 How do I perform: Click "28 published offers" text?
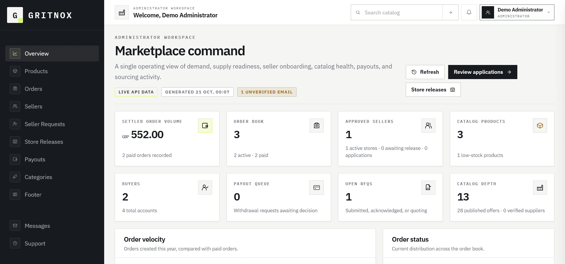pyautogui.click(x=478, y=210)
